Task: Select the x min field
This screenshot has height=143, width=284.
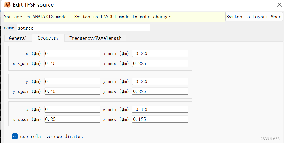Action: pos(160,53)
